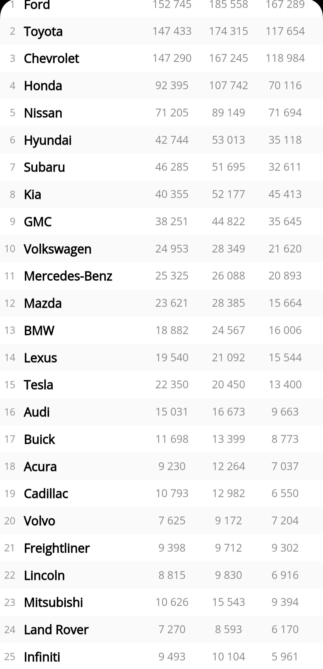Viewport: 323px width, 669px height.
Task: Select the GMC brand entry
Action: tap(38, 222)
